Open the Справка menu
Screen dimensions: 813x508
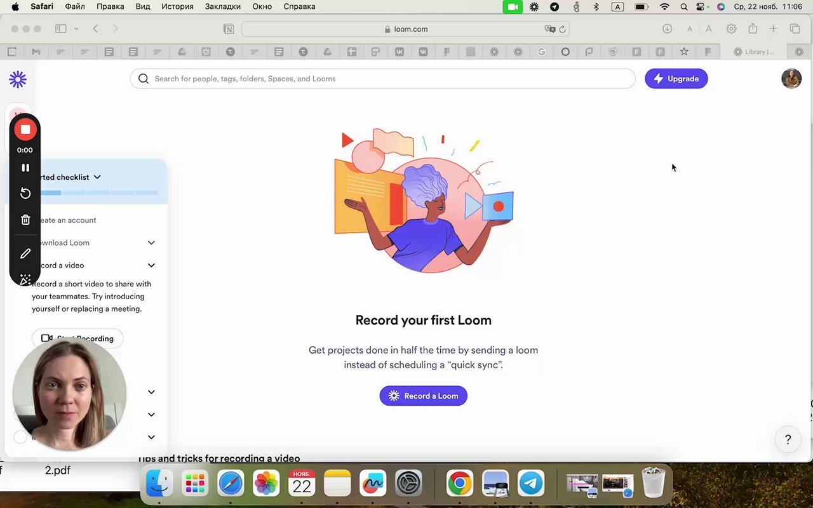pos(299,6)
